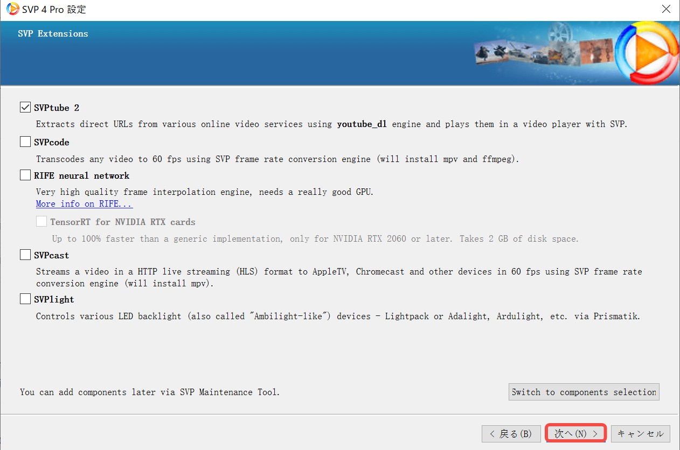The width and height of the screenshot is (680, 450).
Task: Click the SVP Extensions header title
Action: click(x=53, y=33)
